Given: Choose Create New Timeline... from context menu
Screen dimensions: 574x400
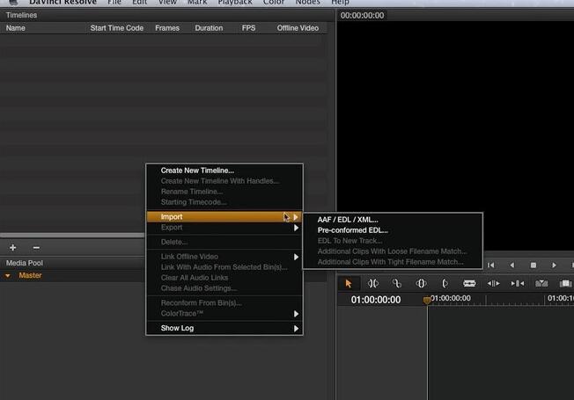Looking at the screenshot, I should [x=197, y=171].
